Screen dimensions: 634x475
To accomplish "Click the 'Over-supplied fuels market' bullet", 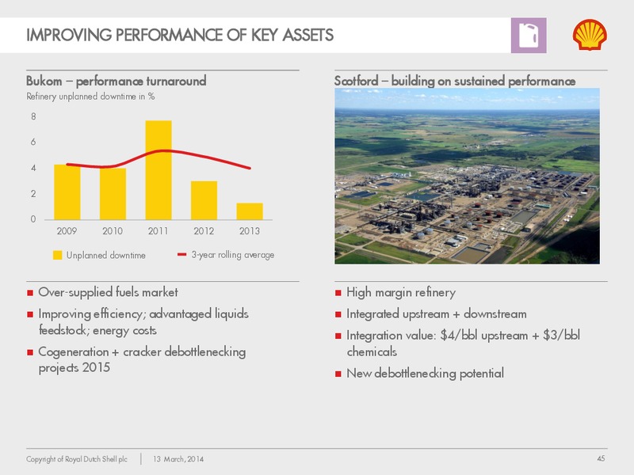I will [x=108, y=292].
